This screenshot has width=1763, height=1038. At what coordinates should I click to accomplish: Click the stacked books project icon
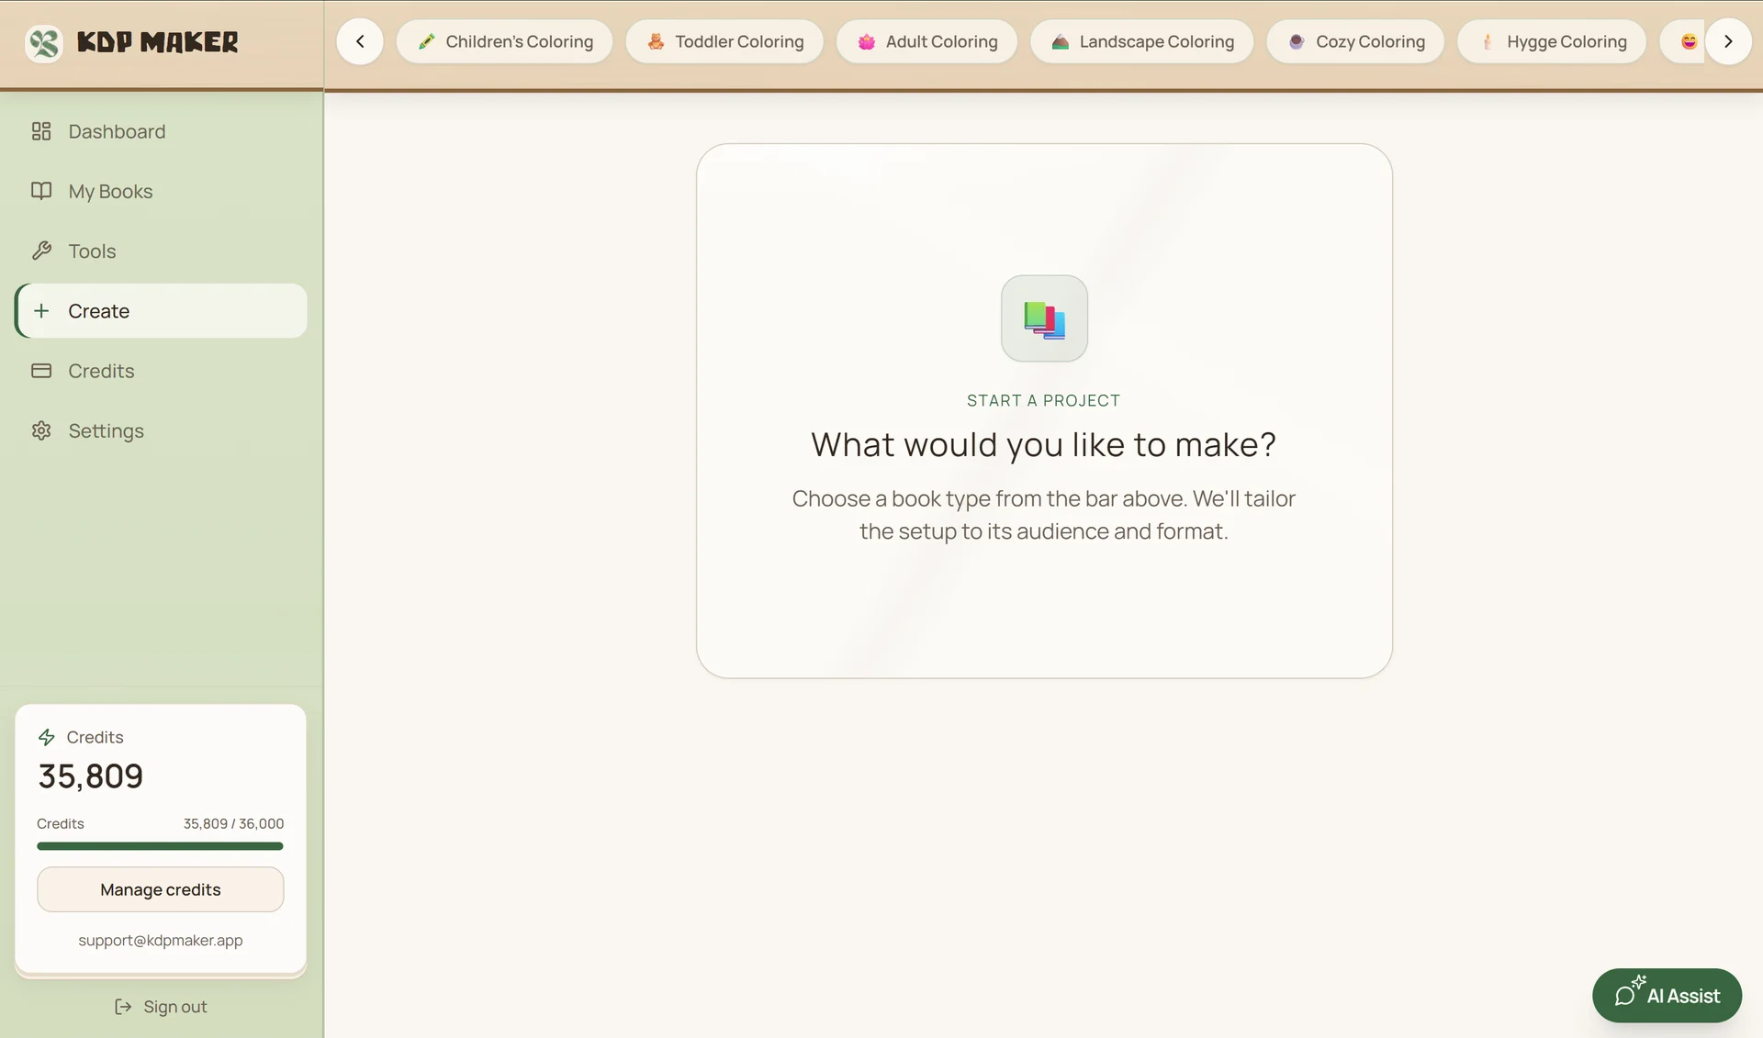[1044, 318]
